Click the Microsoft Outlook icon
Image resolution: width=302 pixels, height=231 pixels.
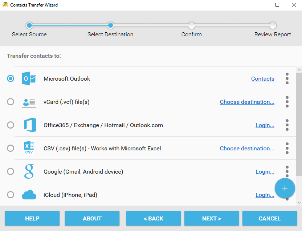pyautogui.click(x=29, y=78)
